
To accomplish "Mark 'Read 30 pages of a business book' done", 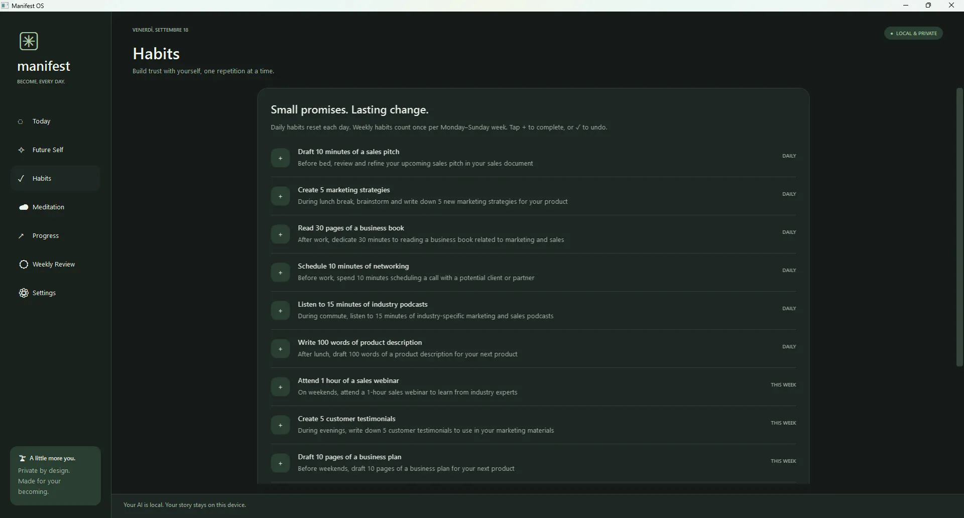I will (280, 234).
